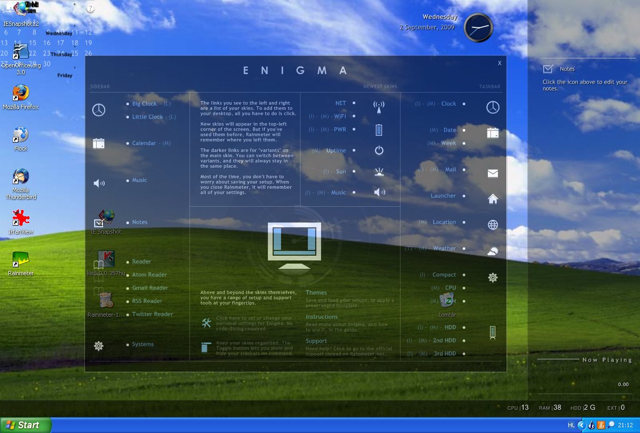Click the Systems gear icon in the Sidebar column
The height and width of the screenshot is (433, 640).
[98, 346]
